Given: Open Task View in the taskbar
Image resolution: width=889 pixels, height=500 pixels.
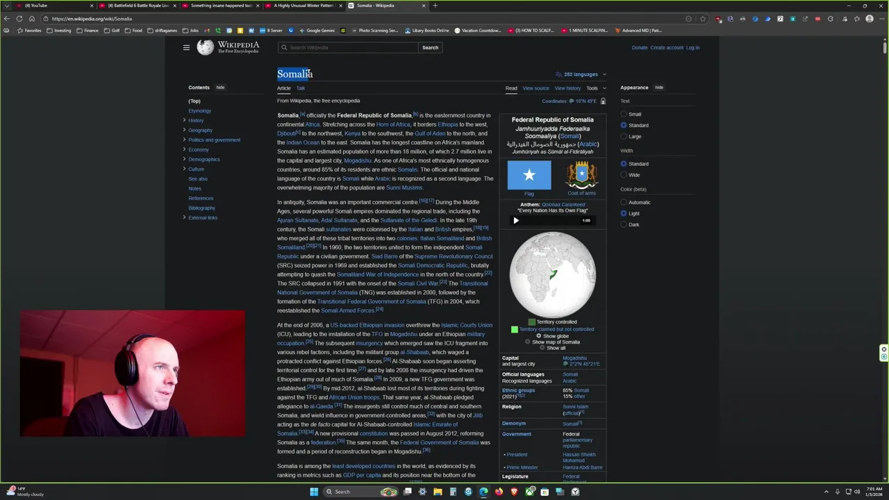Looking at the screenshot, I should 408,492.
